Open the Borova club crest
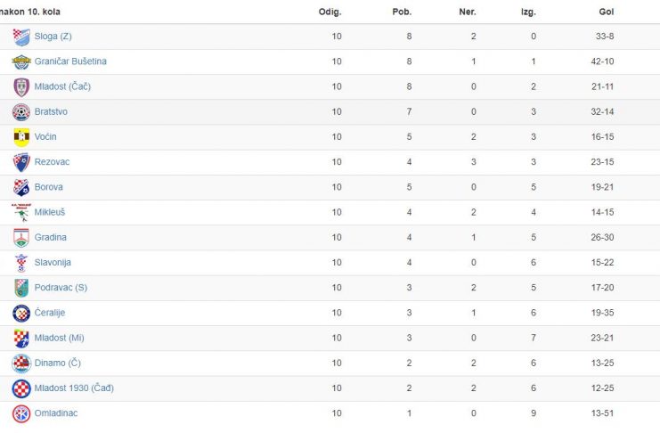Viewport: 660px width, 433px height. (21, 187)
